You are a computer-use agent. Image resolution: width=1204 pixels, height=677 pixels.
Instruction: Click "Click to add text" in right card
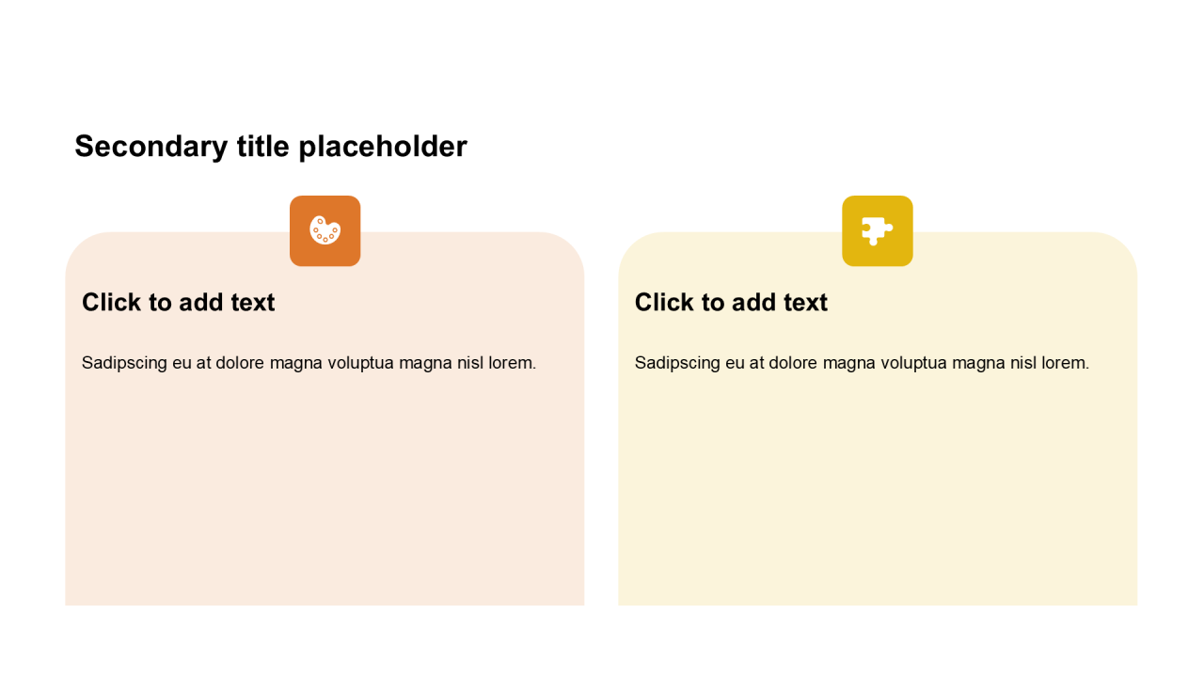coord(731,303)
